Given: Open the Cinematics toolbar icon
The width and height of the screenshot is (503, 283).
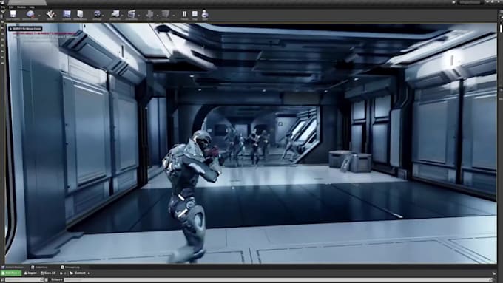Looking at the screenshot, I should click(x=131, y=15).
